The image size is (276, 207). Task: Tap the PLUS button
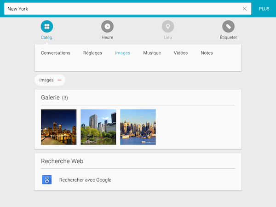click(x=264, y=9)
